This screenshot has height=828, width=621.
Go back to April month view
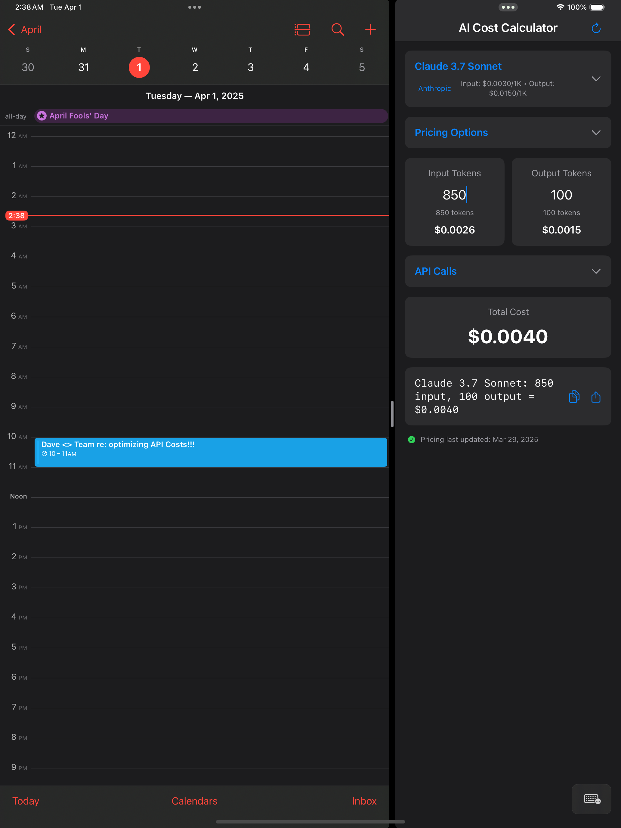pyautogui.click(x=24, y=29)
